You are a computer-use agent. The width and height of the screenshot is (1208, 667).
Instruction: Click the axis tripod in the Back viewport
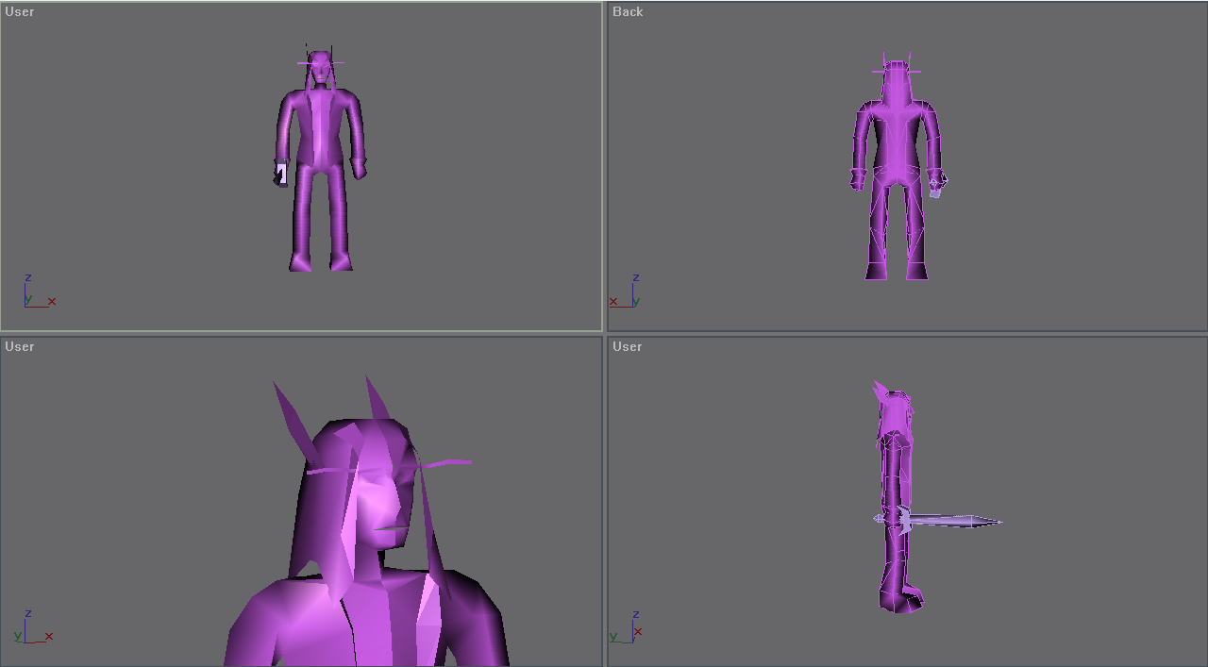626,292
